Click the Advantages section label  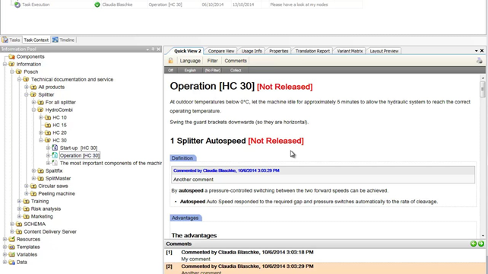[x=185, y=218]
